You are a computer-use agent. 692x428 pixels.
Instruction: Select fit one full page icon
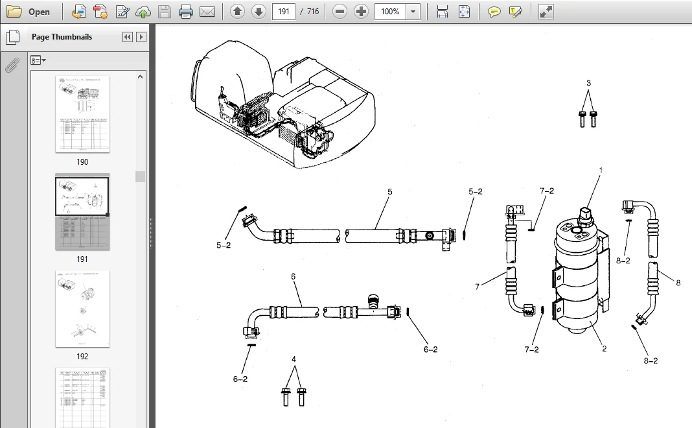(465, 12)
